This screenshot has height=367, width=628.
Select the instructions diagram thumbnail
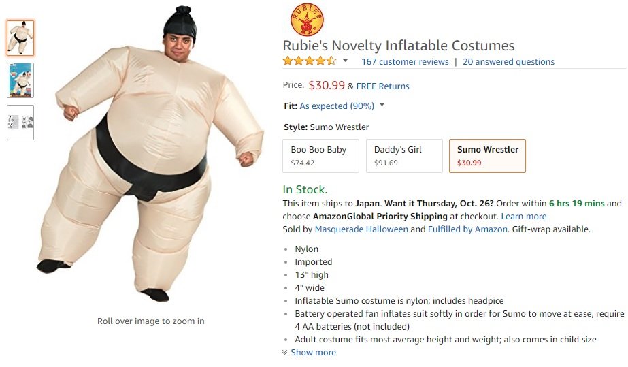click(20, 123)
